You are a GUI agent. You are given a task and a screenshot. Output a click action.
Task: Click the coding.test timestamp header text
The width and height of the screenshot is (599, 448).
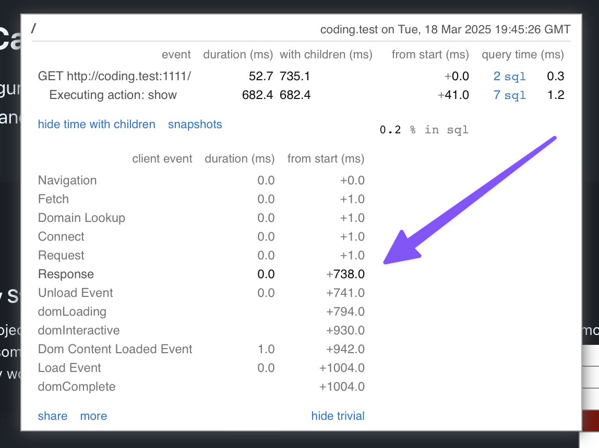click(x=446, y=29)
